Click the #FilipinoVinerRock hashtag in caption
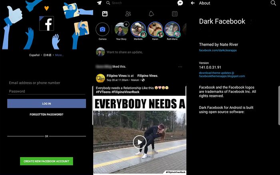280x175 pixels. coord(125,92)
